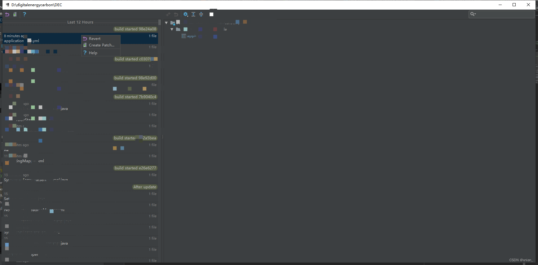Minimize the DEC local history window
This screenshot has height=265, width=538.
500,5
